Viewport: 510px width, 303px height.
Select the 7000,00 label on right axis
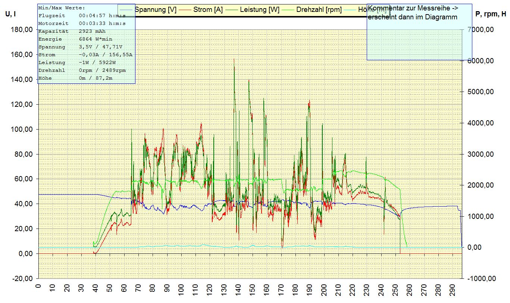point(478,30)
